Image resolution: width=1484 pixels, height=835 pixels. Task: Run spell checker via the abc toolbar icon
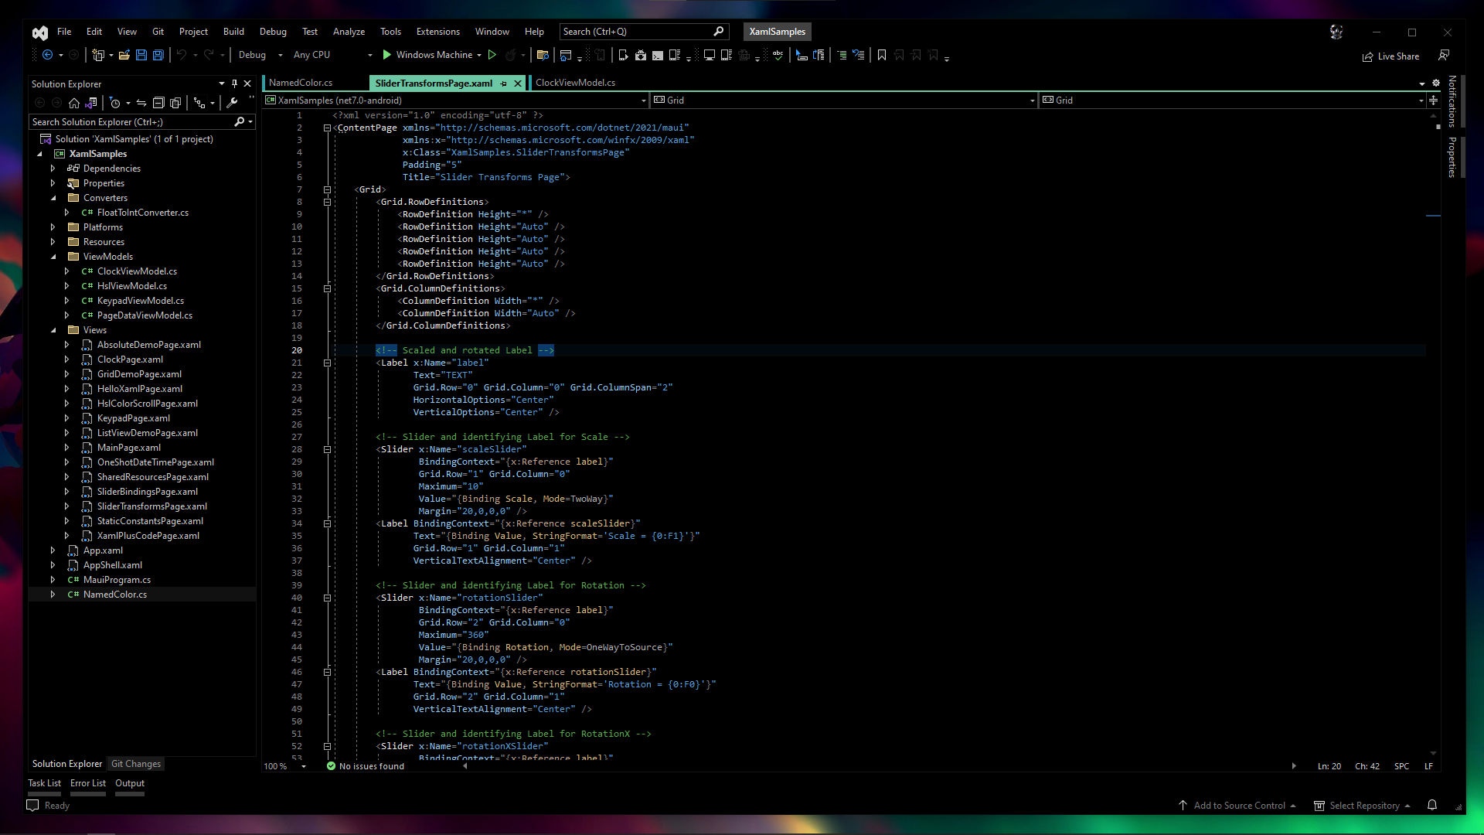tap(778, 56)
